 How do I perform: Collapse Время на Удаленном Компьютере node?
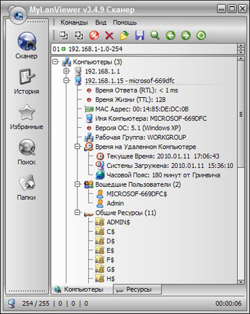pyautogui.click(x=77, y=146)
